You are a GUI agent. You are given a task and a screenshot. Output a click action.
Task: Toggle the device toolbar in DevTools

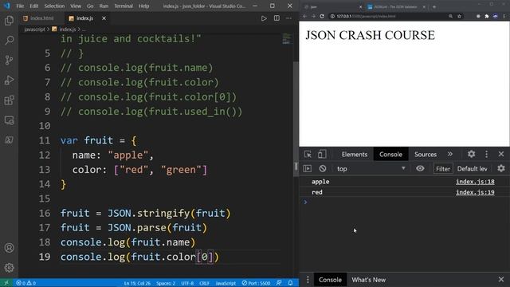(x=322, y=154)
